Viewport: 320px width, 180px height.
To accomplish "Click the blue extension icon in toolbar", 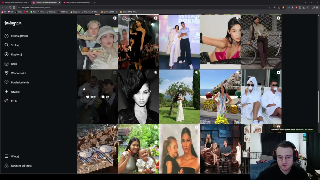I will click(x=289, y=7).
